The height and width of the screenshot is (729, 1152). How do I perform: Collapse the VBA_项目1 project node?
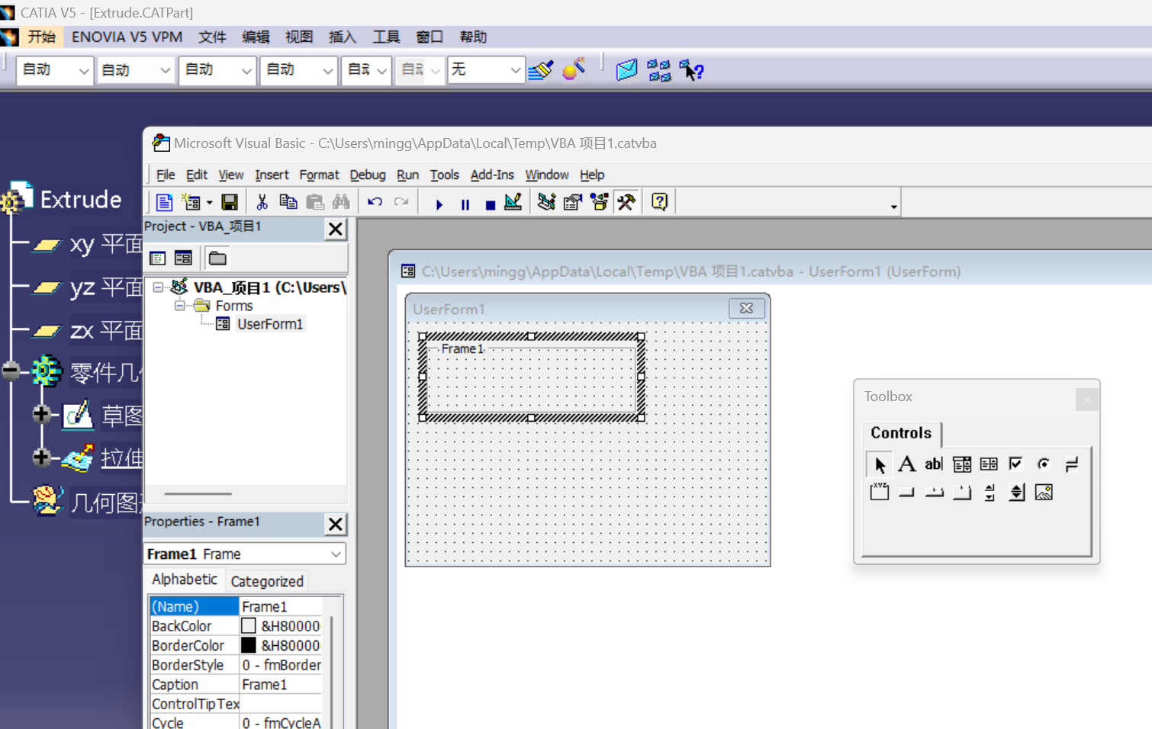tap(159, 287)
